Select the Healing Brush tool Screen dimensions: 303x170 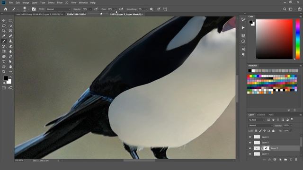[x=10, y=36]
